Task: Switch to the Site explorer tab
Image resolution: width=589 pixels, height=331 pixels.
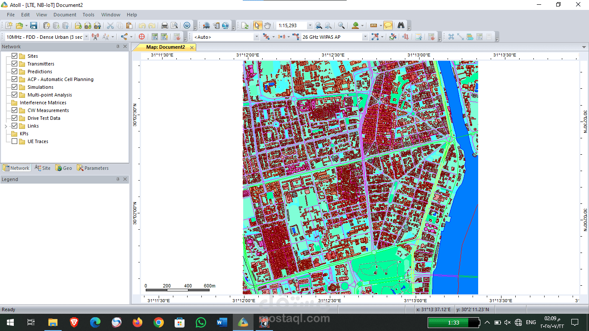Action: [x=43, y=168]
